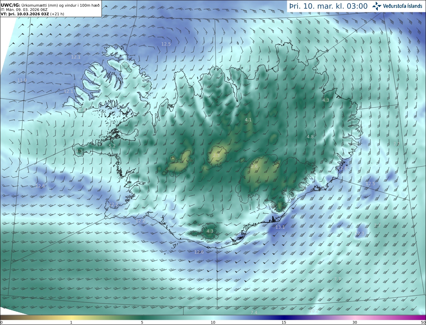The width and height of the screenshot is (426, 325).
Task: Click the 1 tick label on the colorbar
Action: (x=71, y=322)
